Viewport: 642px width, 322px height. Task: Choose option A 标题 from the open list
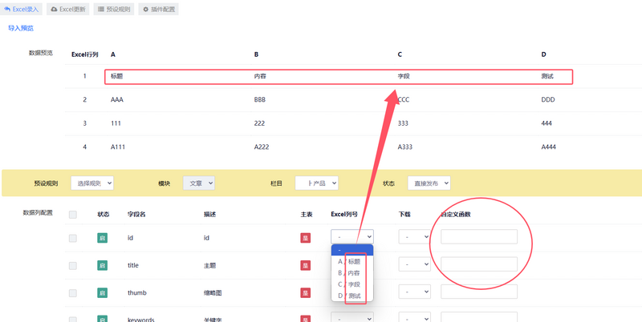352,261
